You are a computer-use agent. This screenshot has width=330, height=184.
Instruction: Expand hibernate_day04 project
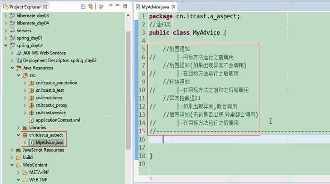pyautogui.click(x=6, y=23)
